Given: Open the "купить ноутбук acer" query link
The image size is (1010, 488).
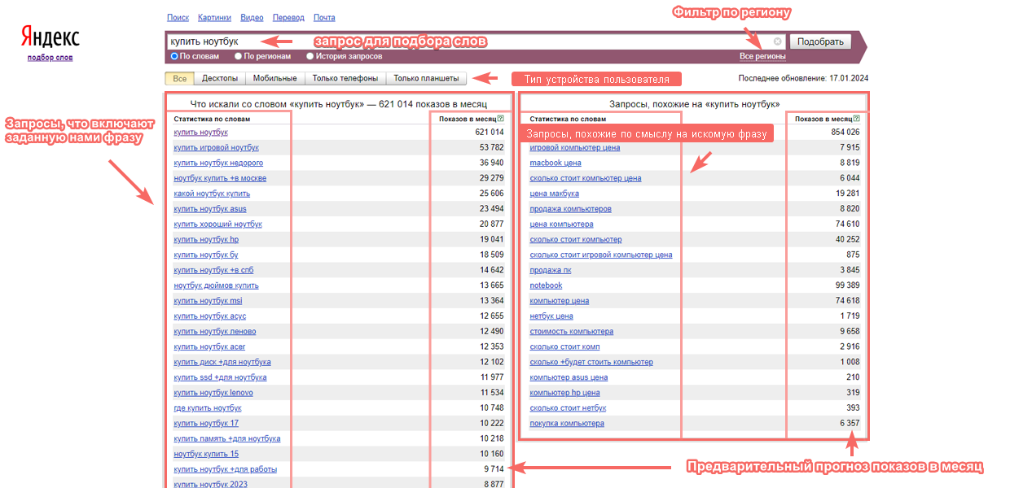Looking at the screenshot, I should (209, 347).
